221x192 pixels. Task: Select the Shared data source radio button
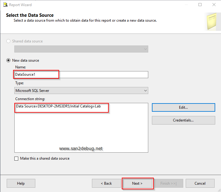pyautogui.click(x=9, y=41)
